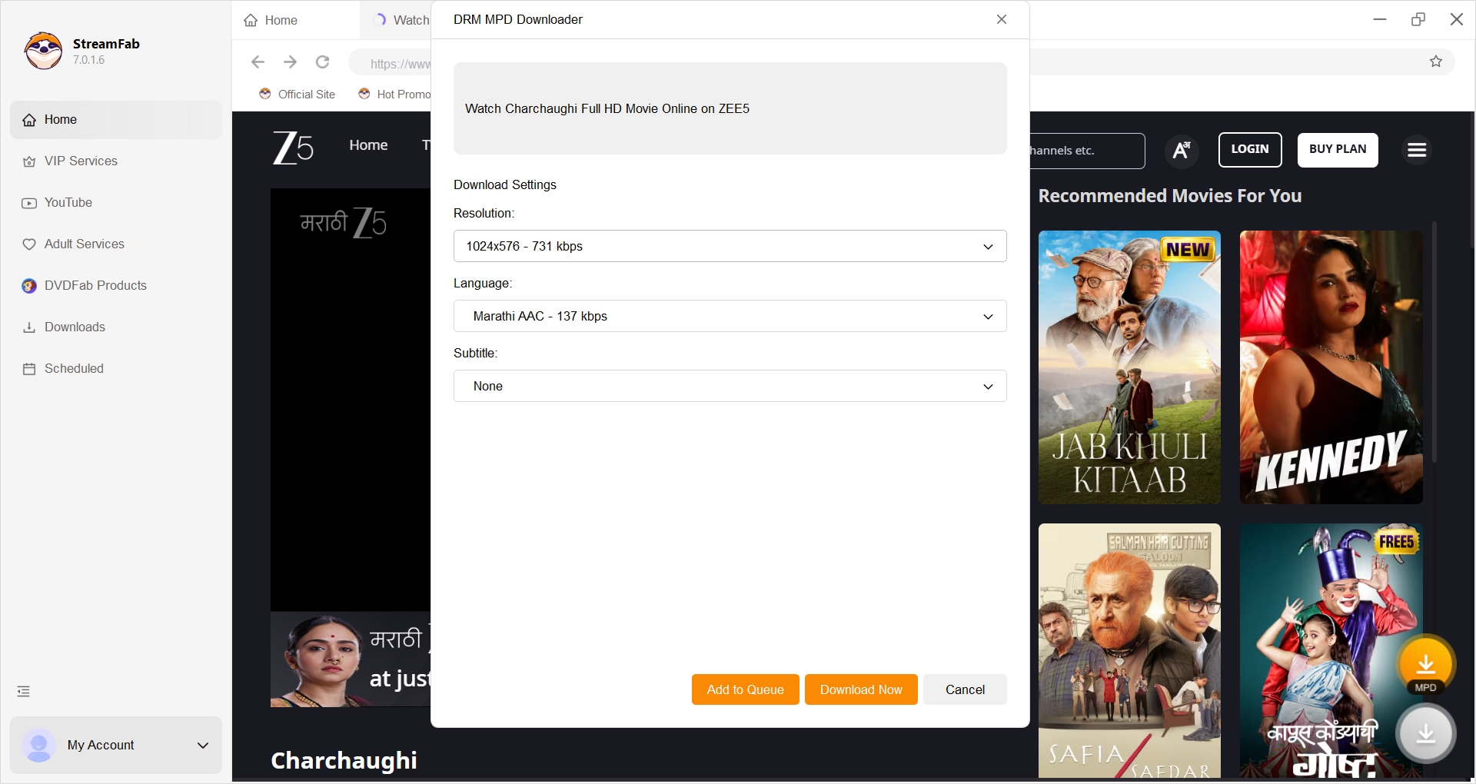Open Adult Services from the sidebar
The image size is (1476, 784).
84,244
